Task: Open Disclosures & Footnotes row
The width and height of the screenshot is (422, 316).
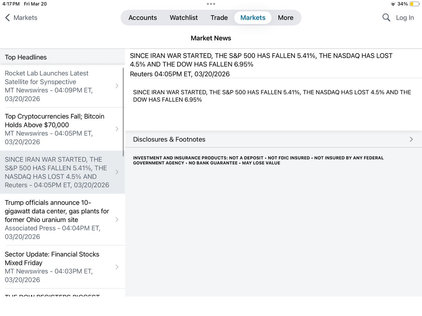Action: point(274,139)
